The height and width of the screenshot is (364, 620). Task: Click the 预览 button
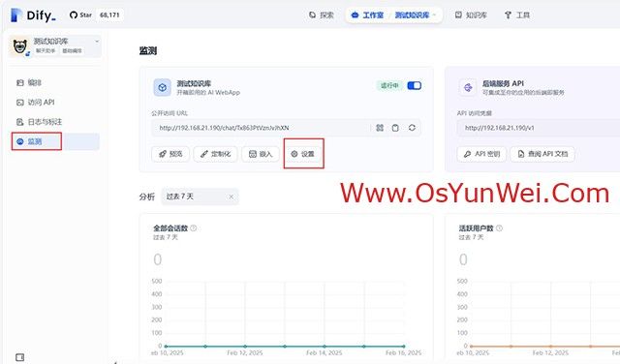click(170, 154)
